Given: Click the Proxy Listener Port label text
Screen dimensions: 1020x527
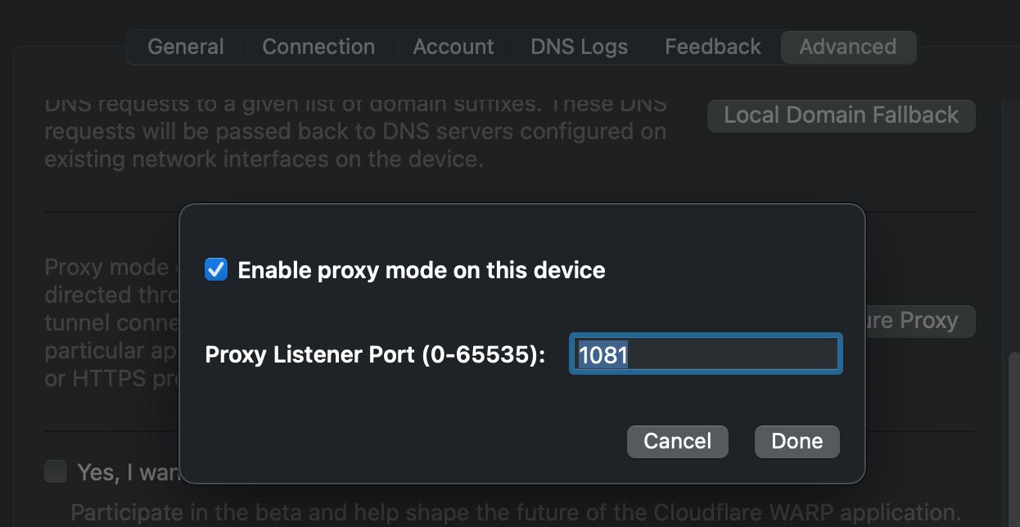Looking at the screenshot, I should coord(375,355).
